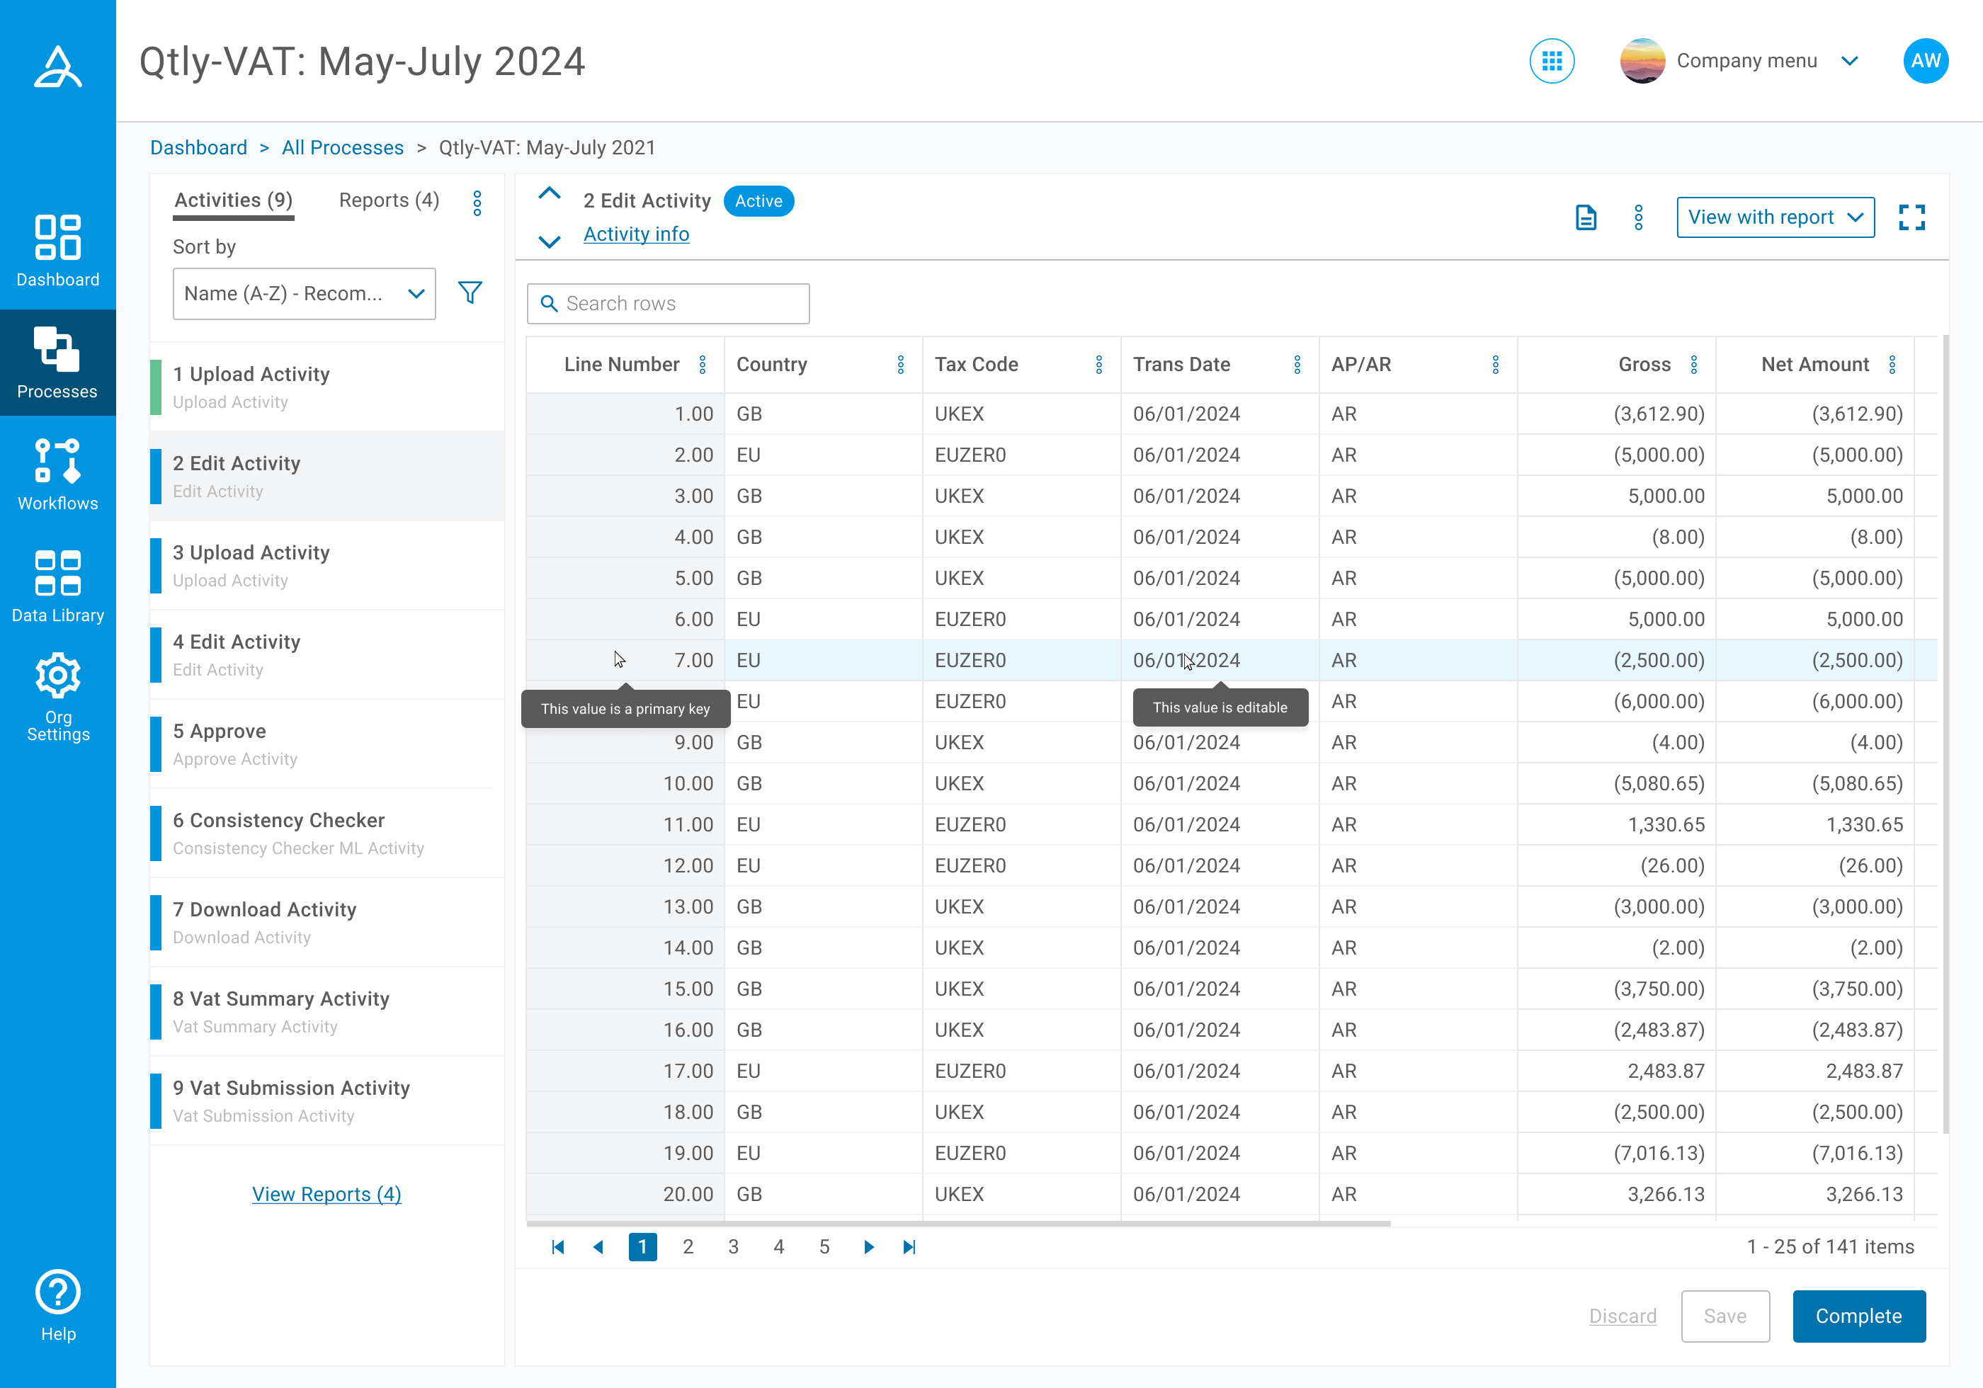Image resolution: width=1983 pixels, height=1388 pixels.
Task: Click the Search rows field
Action: click(x=668, y=303)
